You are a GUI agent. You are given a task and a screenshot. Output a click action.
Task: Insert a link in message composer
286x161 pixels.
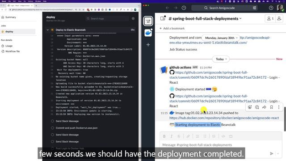[188, 136]
